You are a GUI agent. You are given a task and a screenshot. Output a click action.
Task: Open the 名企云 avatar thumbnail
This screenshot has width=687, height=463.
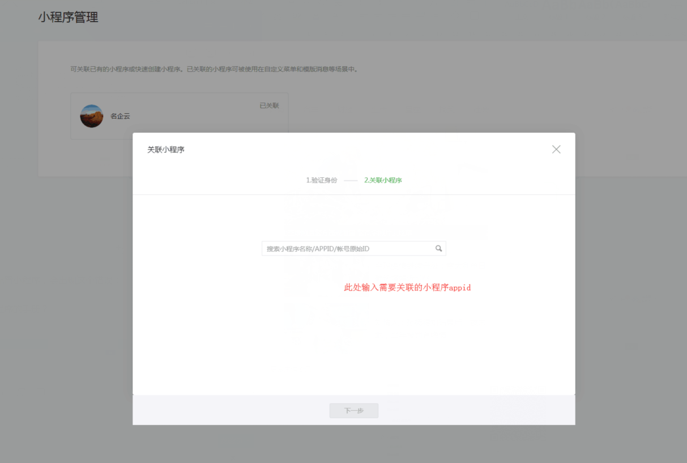pos(92,116)
